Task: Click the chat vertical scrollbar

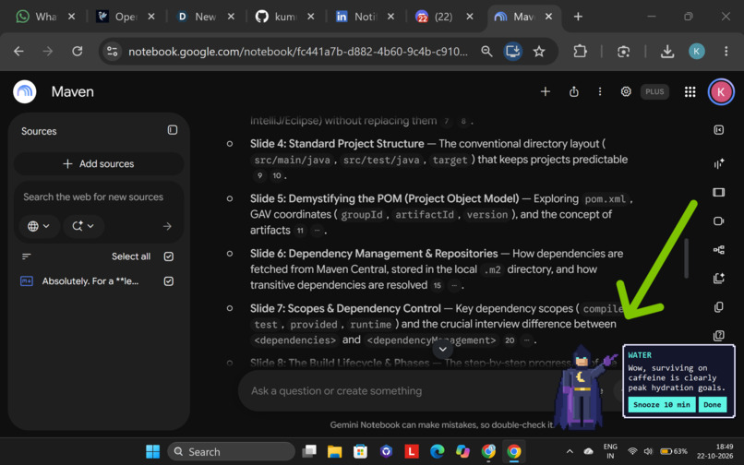Action: point(686,257)
